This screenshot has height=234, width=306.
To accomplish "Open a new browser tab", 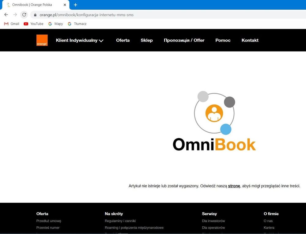I will 75,5.
